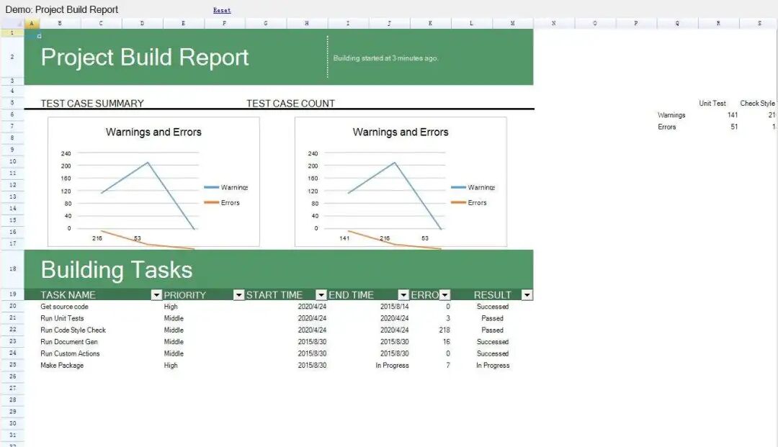Click the Building Tasks section header
Image resolution: width=778 pixels, height=447 pixels.
click(117, 270)
